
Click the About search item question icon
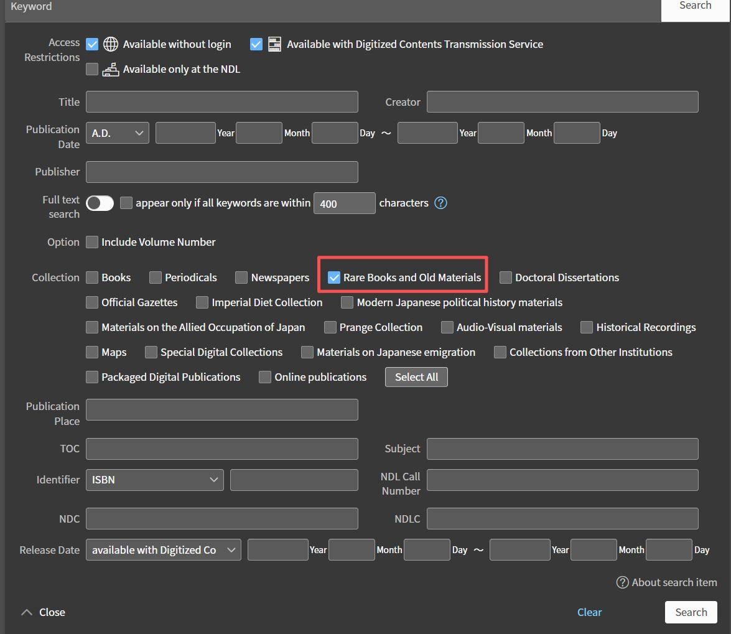tap(622, 582)
